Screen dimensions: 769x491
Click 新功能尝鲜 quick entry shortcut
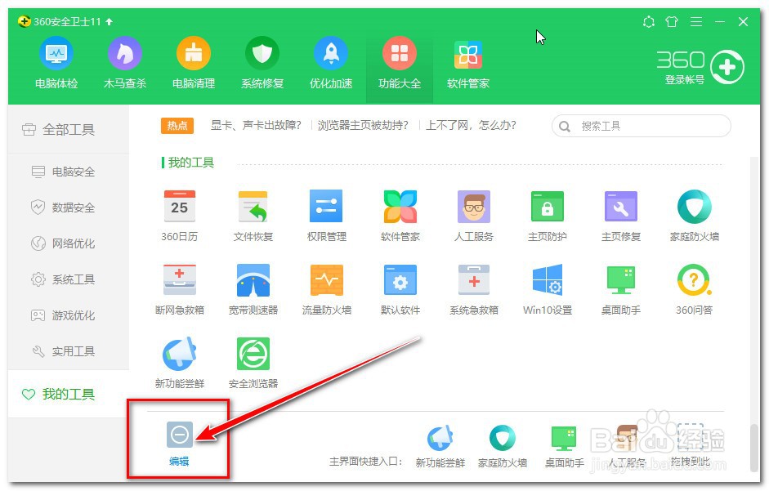440,446
